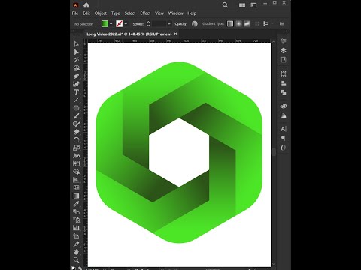The image size is (361, 270).
Task: Choose Radial gradient type
Action: coord(238,23)
